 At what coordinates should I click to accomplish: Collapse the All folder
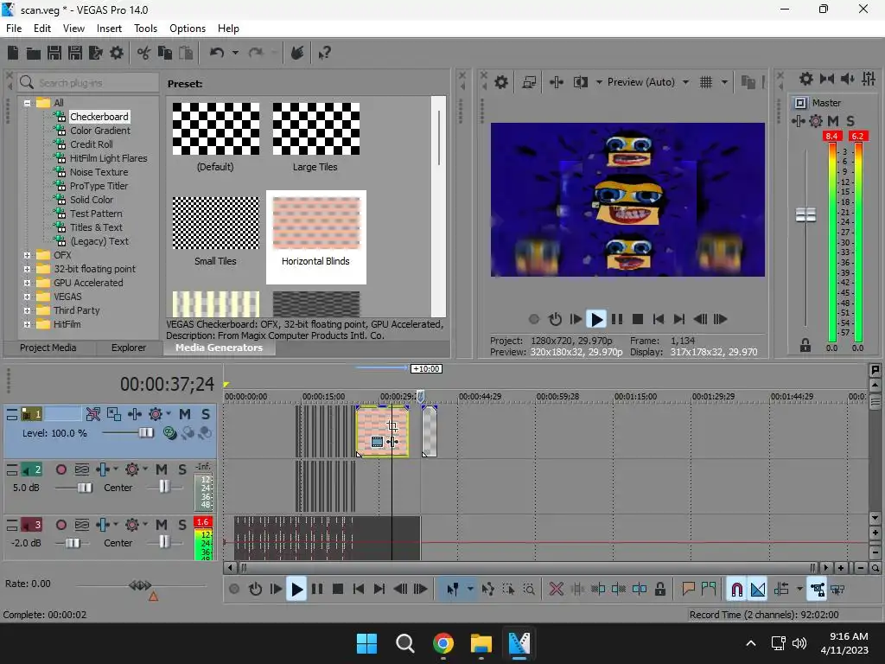point(27,103)
